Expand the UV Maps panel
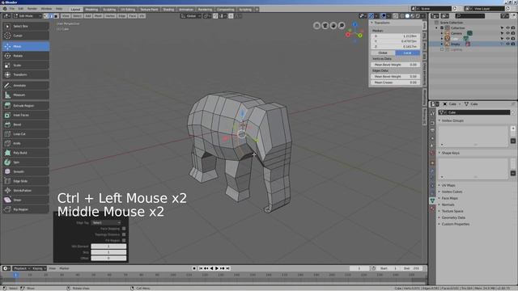This screenshot has width=518, height=291. [x=448, y=185]
